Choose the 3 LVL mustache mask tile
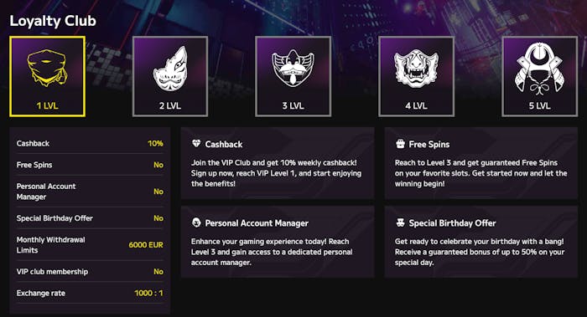This screenshot has width=587, height=317. (x=293, y=77)
